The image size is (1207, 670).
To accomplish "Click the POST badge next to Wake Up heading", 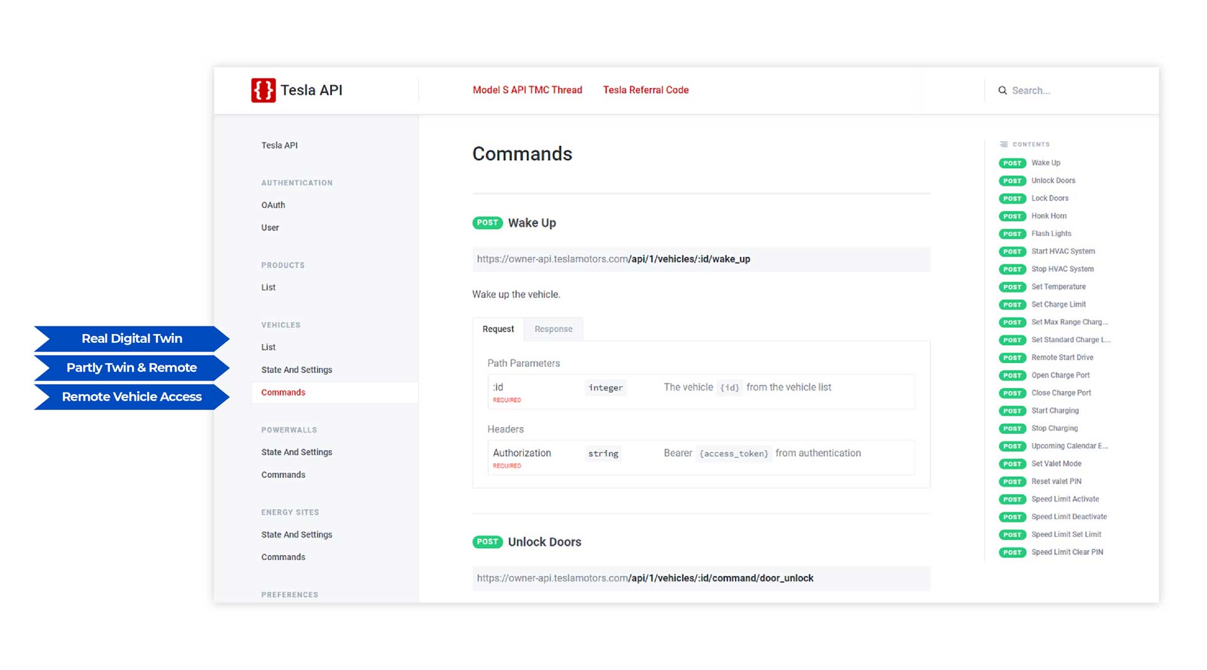I will 487,222.
